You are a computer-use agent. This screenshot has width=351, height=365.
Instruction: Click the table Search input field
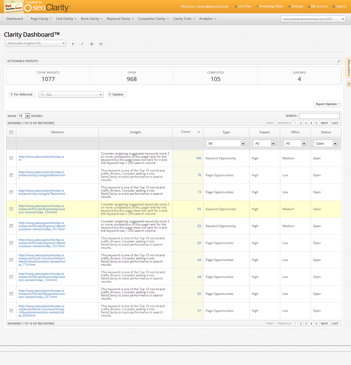click(x=319, y=116)
